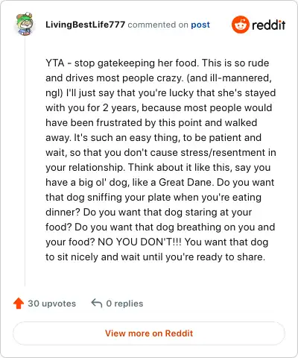Click the "YTA" verdict at comment start

click(55, 63)
